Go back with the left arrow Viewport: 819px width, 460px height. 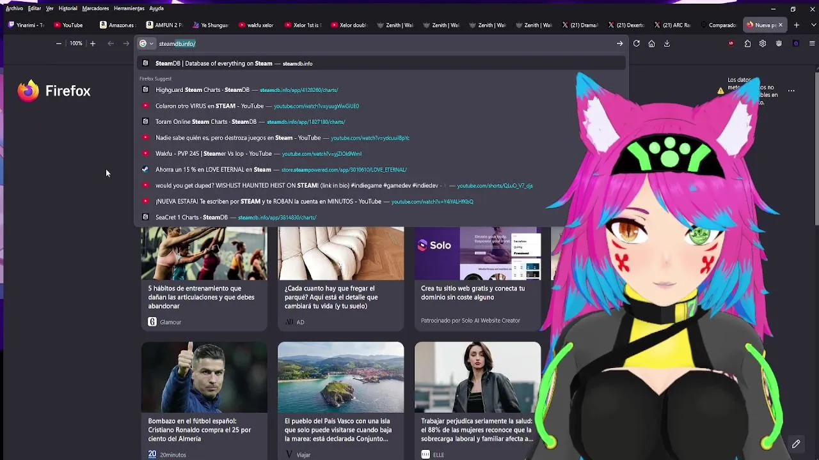click(x=111, y=43)
